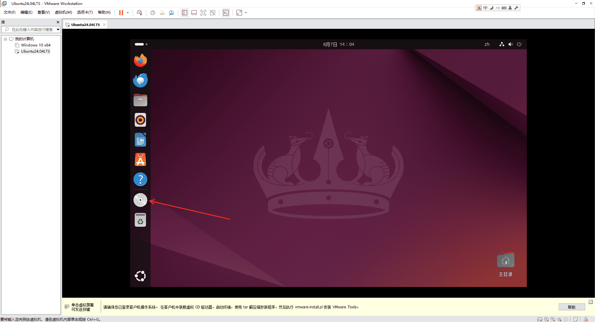Open the 虚拟机(M) menu
This screenshot has width=595, height=322.
tap(63, 12)
